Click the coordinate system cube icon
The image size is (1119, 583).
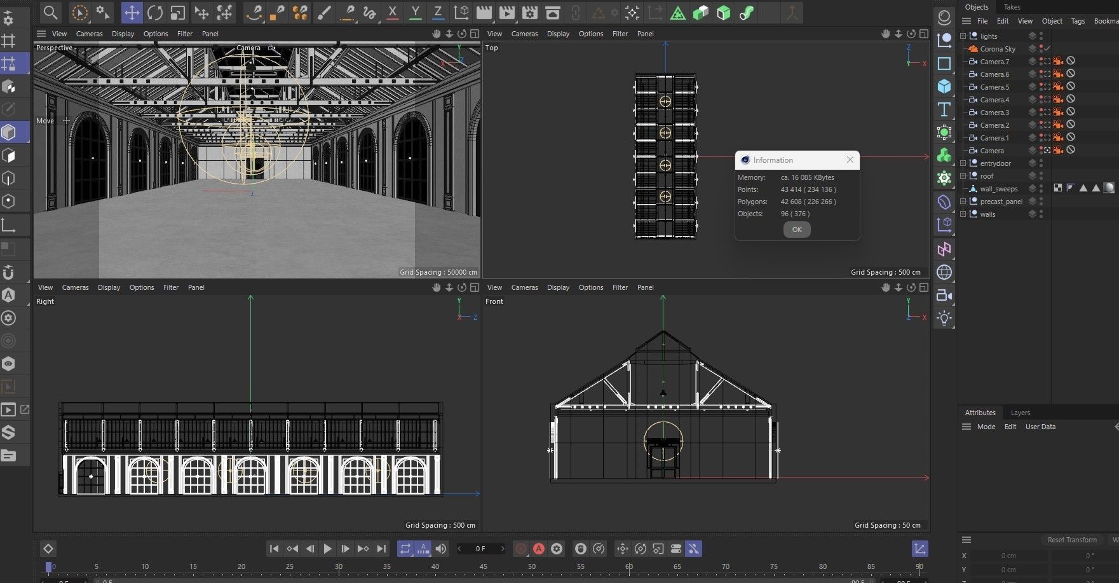click(x=461, y=12)
